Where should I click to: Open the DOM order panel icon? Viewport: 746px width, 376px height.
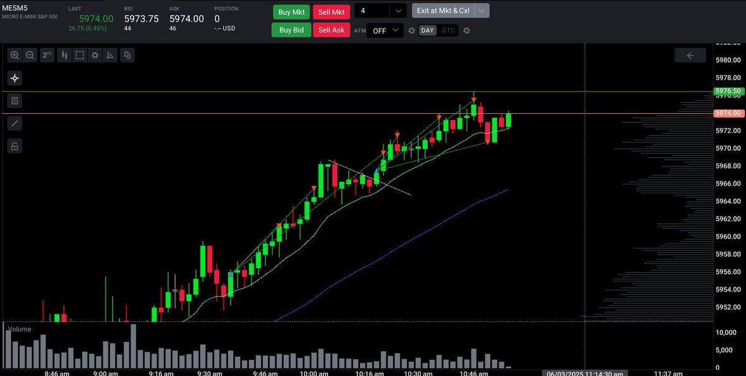click(x=14, y=100)
